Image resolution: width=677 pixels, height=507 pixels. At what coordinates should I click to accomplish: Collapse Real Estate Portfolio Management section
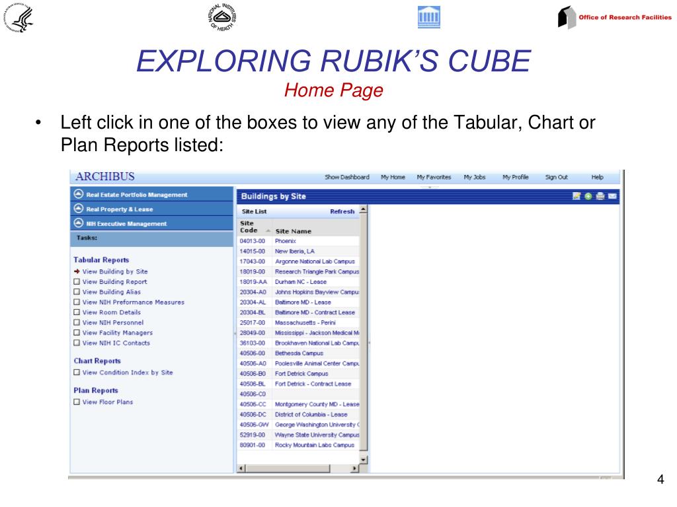[78, 193]
